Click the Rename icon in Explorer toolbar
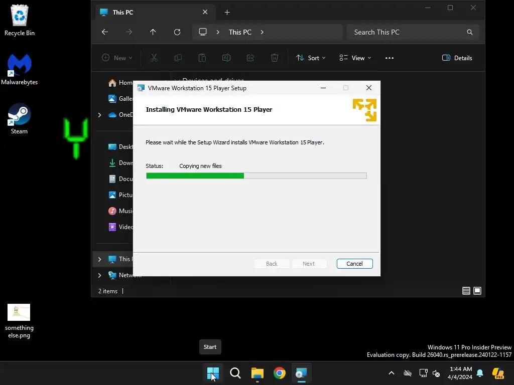The image size is (514, 385). pyautogui.click(x=226, y=58)
